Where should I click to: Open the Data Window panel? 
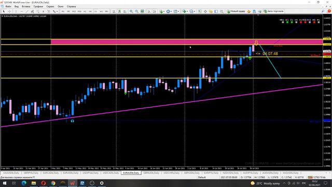[x=205, y=11]
